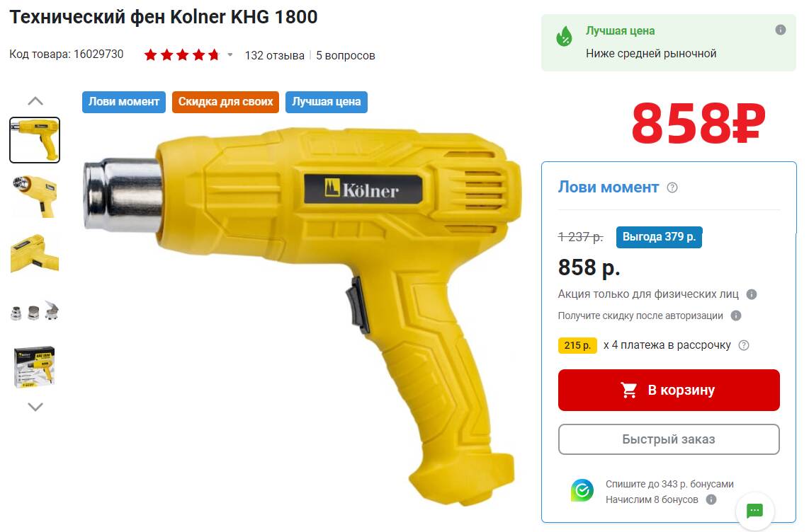This screenshot has height=532, width=809.
Task: Click info icon next to Начислим 8 бонусов
Action: [x=711, y=499]
